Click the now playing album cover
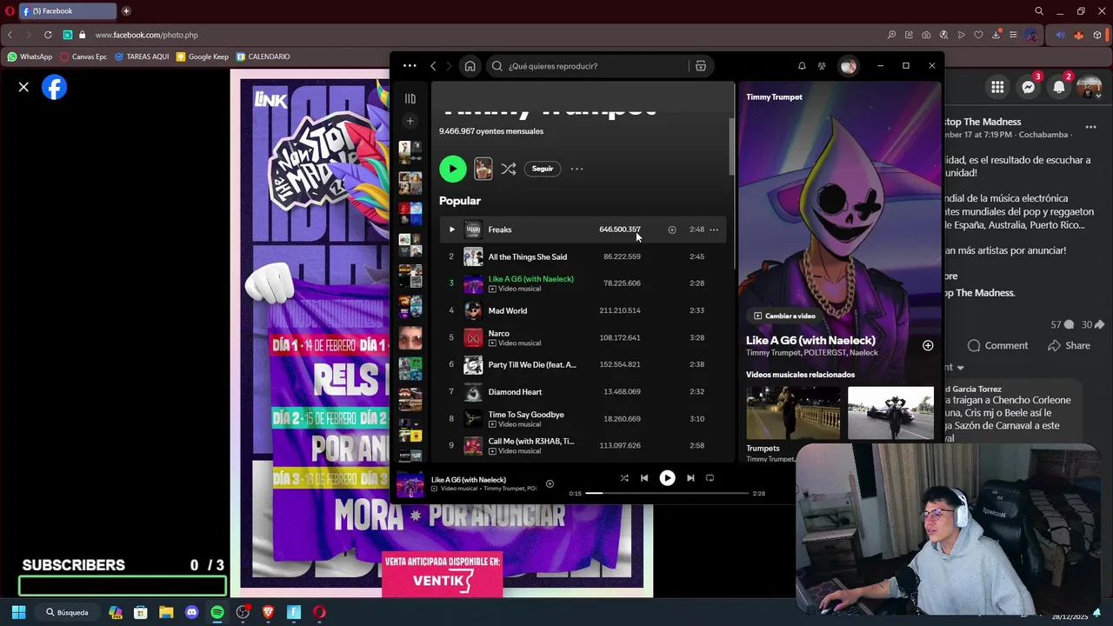This screenshot has height=626, width=1113. coord(410,483)
